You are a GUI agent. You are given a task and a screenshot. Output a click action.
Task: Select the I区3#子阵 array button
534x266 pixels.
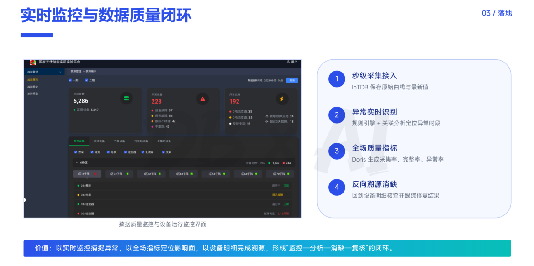click(x=152, y=174)
